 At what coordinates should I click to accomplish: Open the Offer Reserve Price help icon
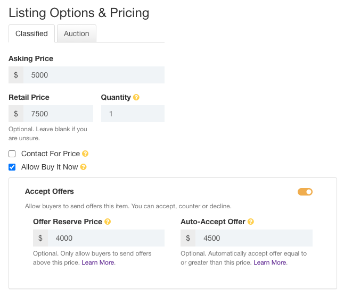pos(108,222)
